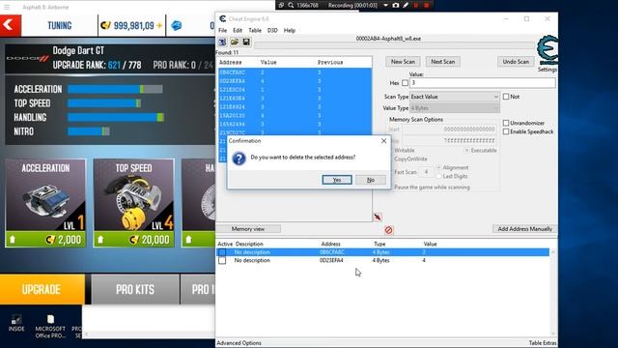
Task: Toggle the Hex checkbox
Action: point(405,83)
